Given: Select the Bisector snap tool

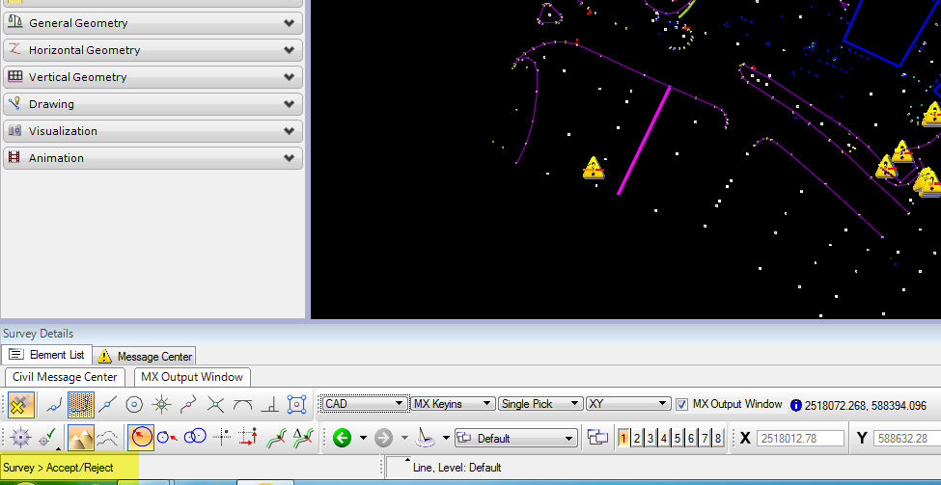Looking at the screenshot, I should tap(188, 405).
